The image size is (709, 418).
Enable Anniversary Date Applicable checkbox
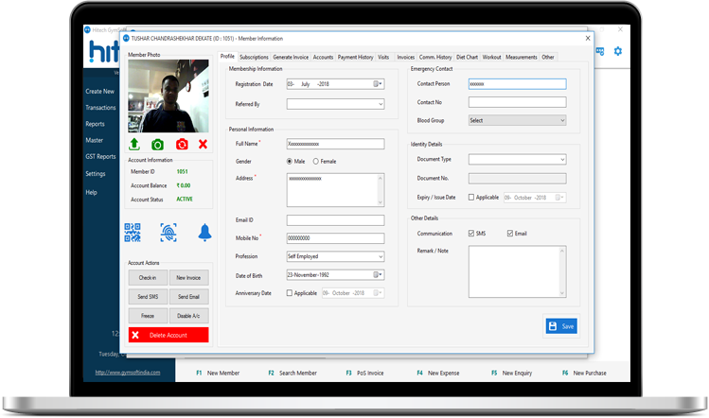point(290,293)
